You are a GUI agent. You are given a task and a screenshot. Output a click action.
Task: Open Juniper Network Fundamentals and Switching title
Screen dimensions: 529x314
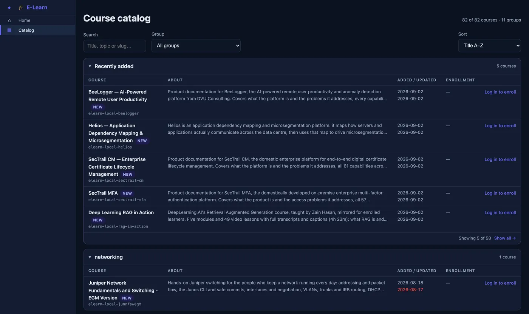point(123,290)
